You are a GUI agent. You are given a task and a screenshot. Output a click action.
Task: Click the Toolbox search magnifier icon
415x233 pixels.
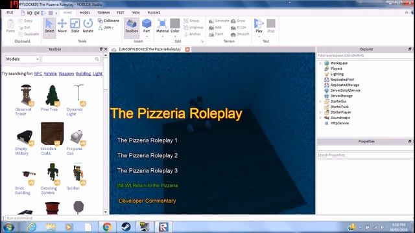tap(97, 59)
